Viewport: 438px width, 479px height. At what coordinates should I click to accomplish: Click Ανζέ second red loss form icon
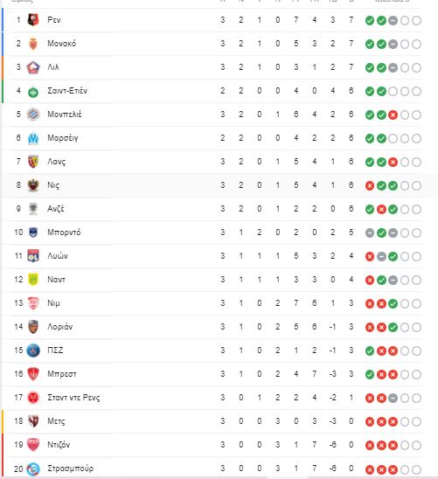381,209
